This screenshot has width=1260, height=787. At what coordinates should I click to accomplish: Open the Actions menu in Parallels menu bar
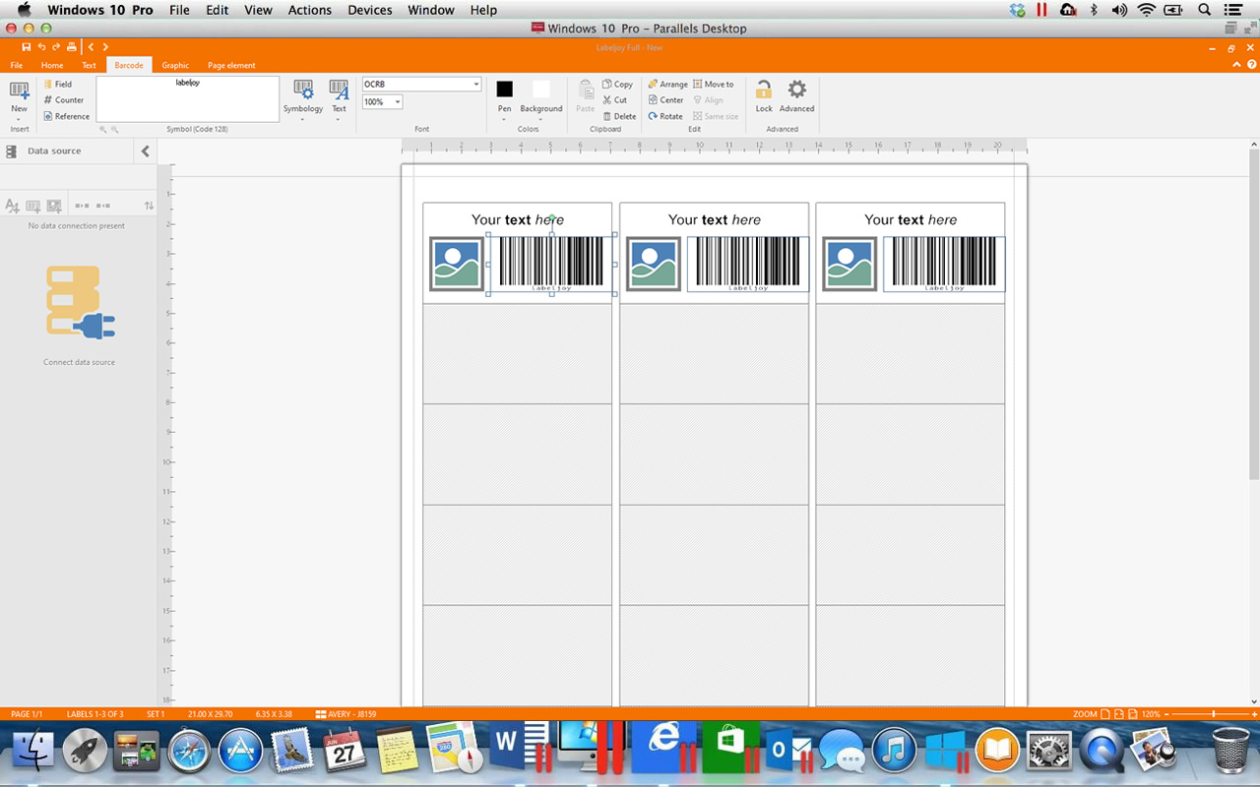click(x=310, y=10)
